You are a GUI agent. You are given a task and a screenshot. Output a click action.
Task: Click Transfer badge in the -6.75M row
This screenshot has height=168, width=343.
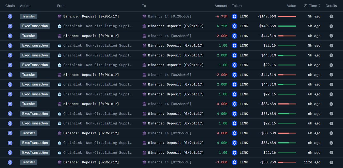click(29, 16)
